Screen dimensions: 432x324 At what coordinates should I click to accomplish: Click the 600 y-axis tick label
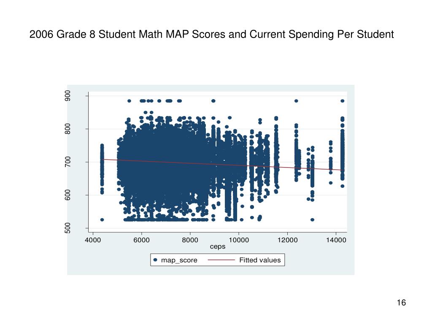(67, 195)
